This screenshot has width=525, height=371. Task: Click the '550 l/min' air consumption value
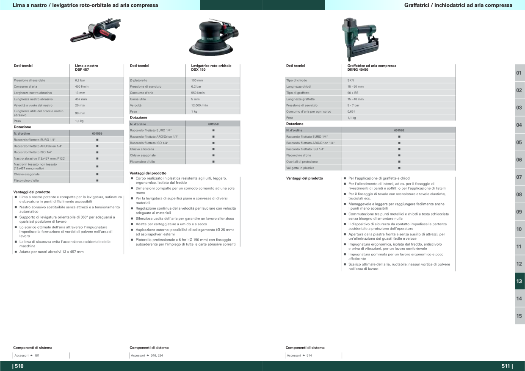[198, 93]
